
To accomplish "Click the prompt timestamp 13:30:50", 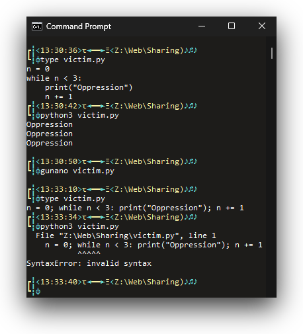I will coord(59,161).
